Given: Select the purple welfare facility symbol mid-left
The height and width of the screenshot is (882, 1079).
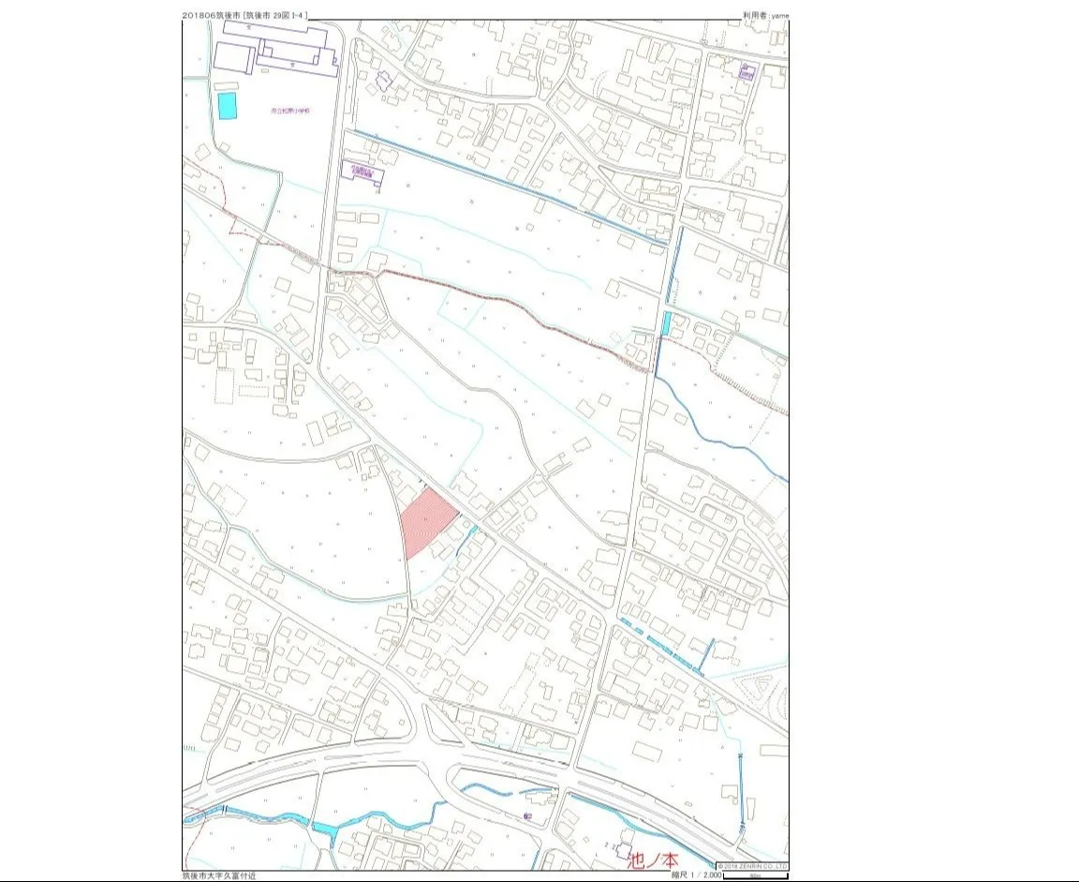Looking at the screenshot, I should (362, 170).
